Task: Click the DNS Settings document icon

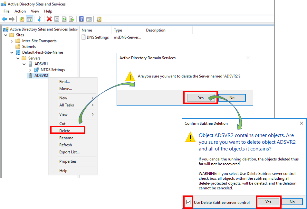Action: click(x=84, y=37)
